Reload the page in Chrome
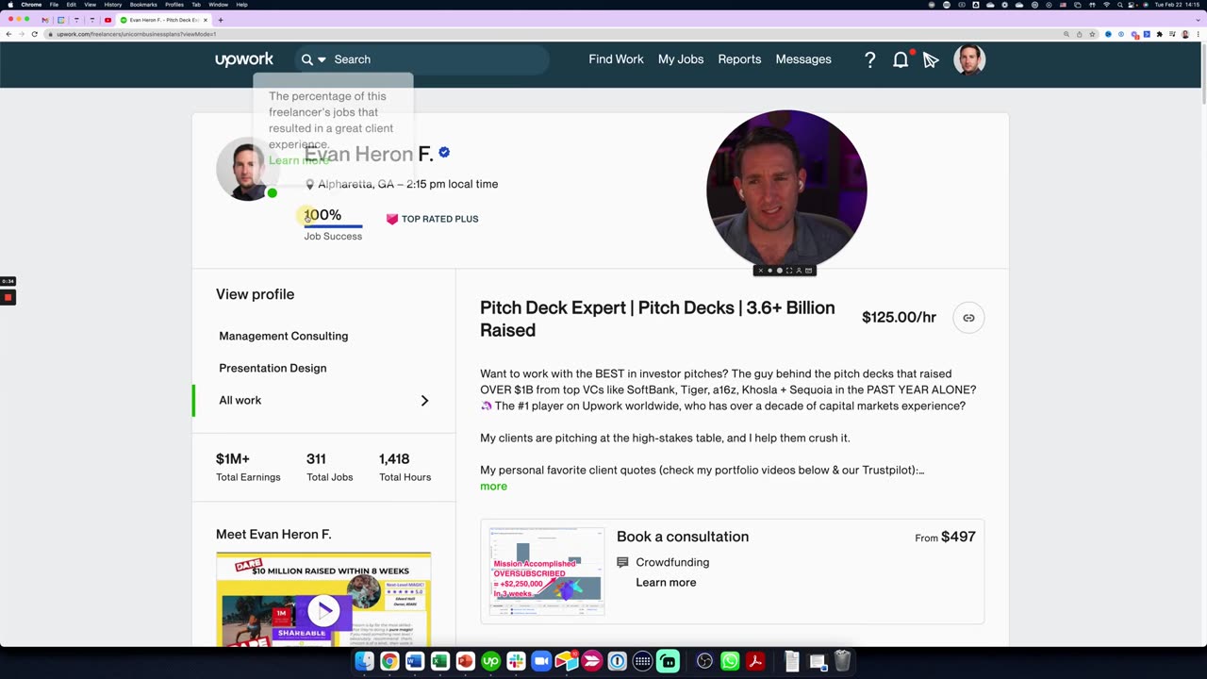The width and height of the screenshot is (1207, 679). coord(35,34)
